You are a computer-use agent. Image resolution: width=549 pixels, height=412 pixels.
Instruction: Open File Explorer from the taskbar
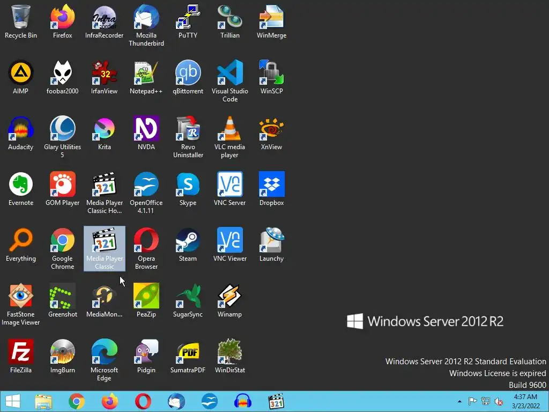point(43,401)
